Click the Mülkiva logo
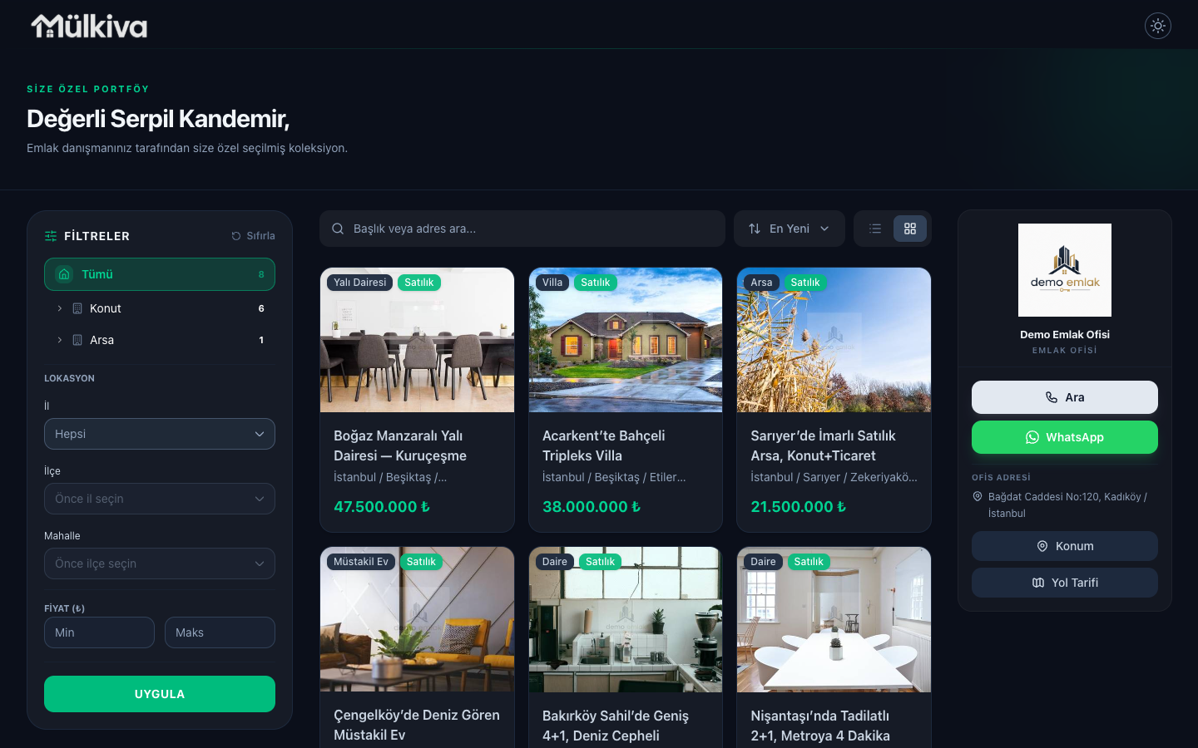The image size is (1198, 748). point(89,27)
